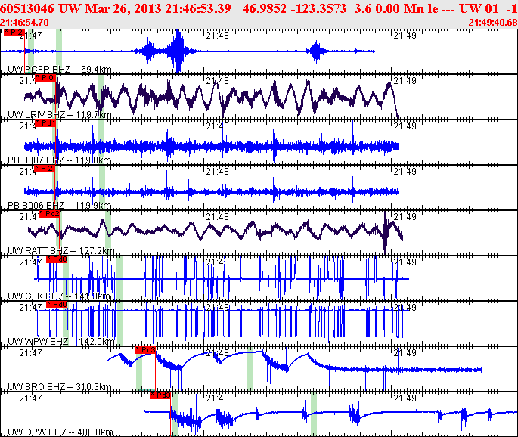Select the P 2 pick flag on B006 trace

(45, 169)
